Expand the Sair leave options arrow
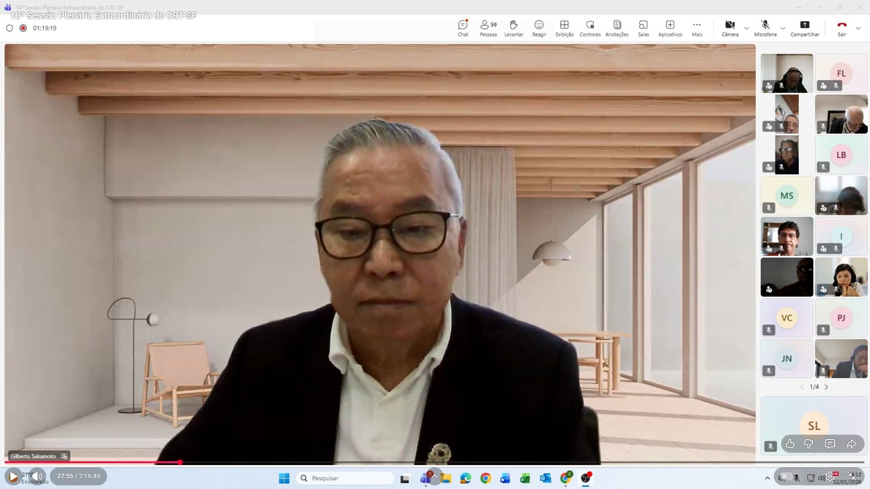Viewport: 870px width, 489px height. click(x=858, y=28)
